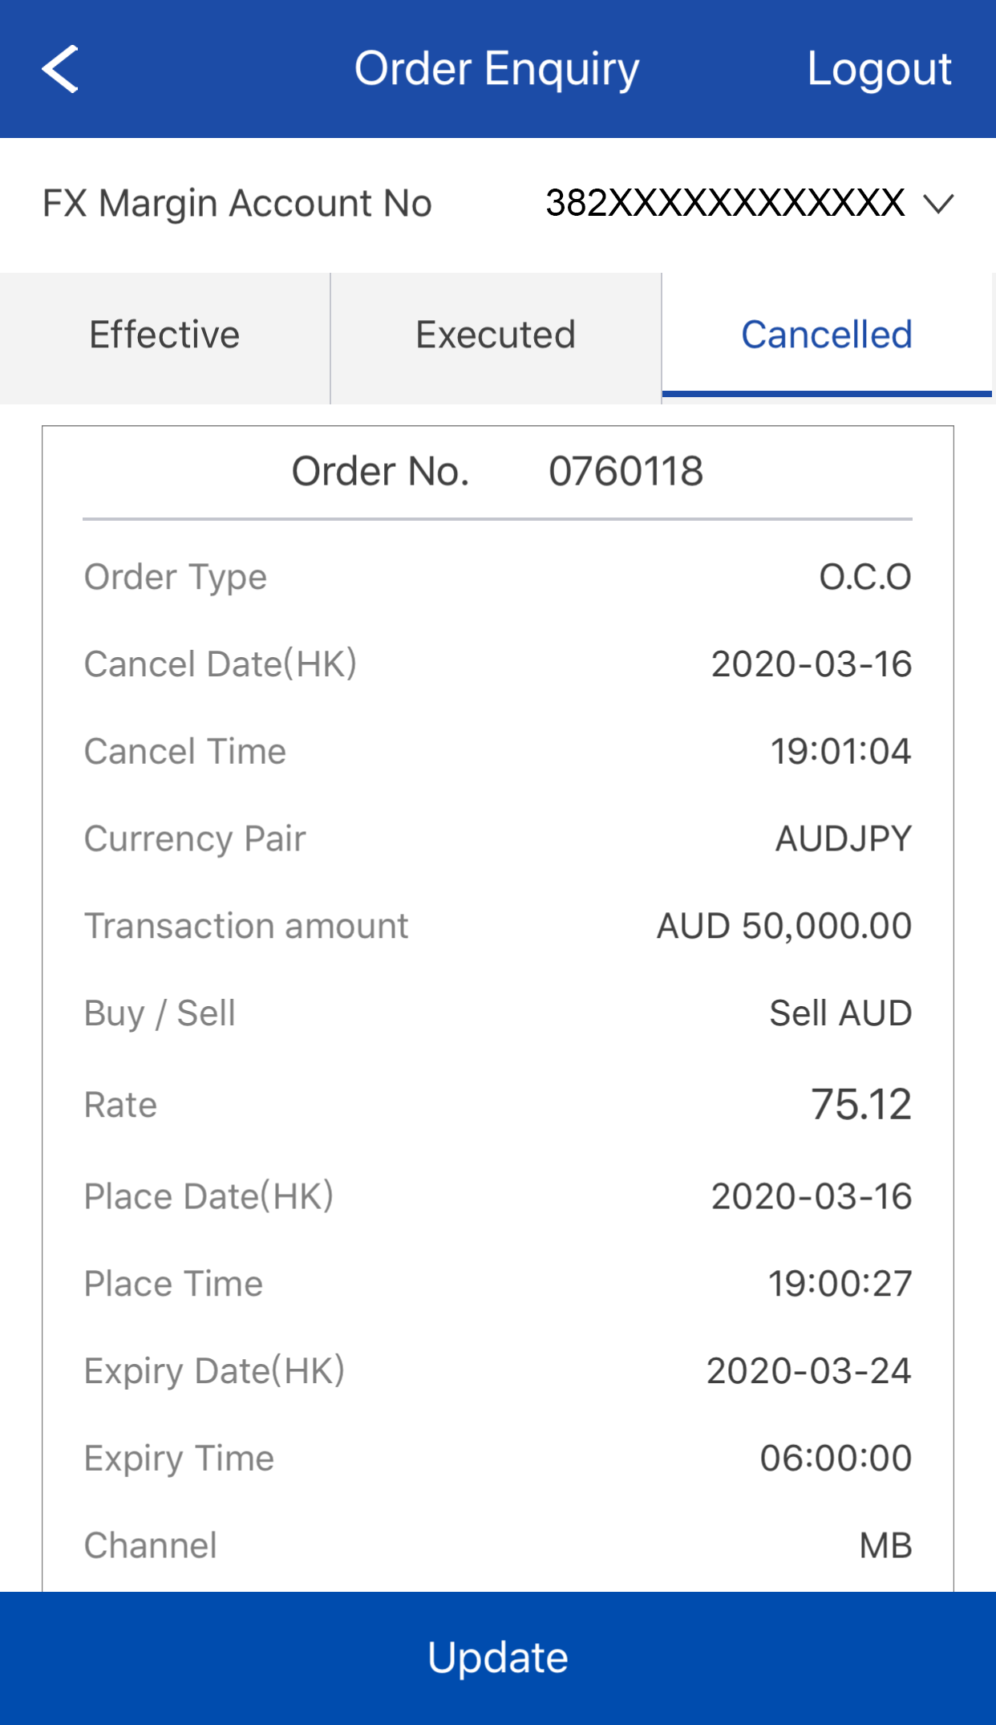
Task: Tap the Update button
Action: tap(498, 1658)
